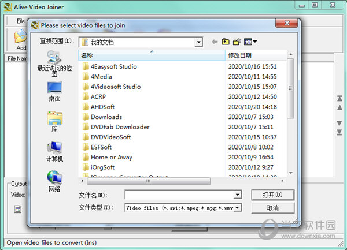Sort by 名称 column header
347x250 pixels.
(152, 55)
